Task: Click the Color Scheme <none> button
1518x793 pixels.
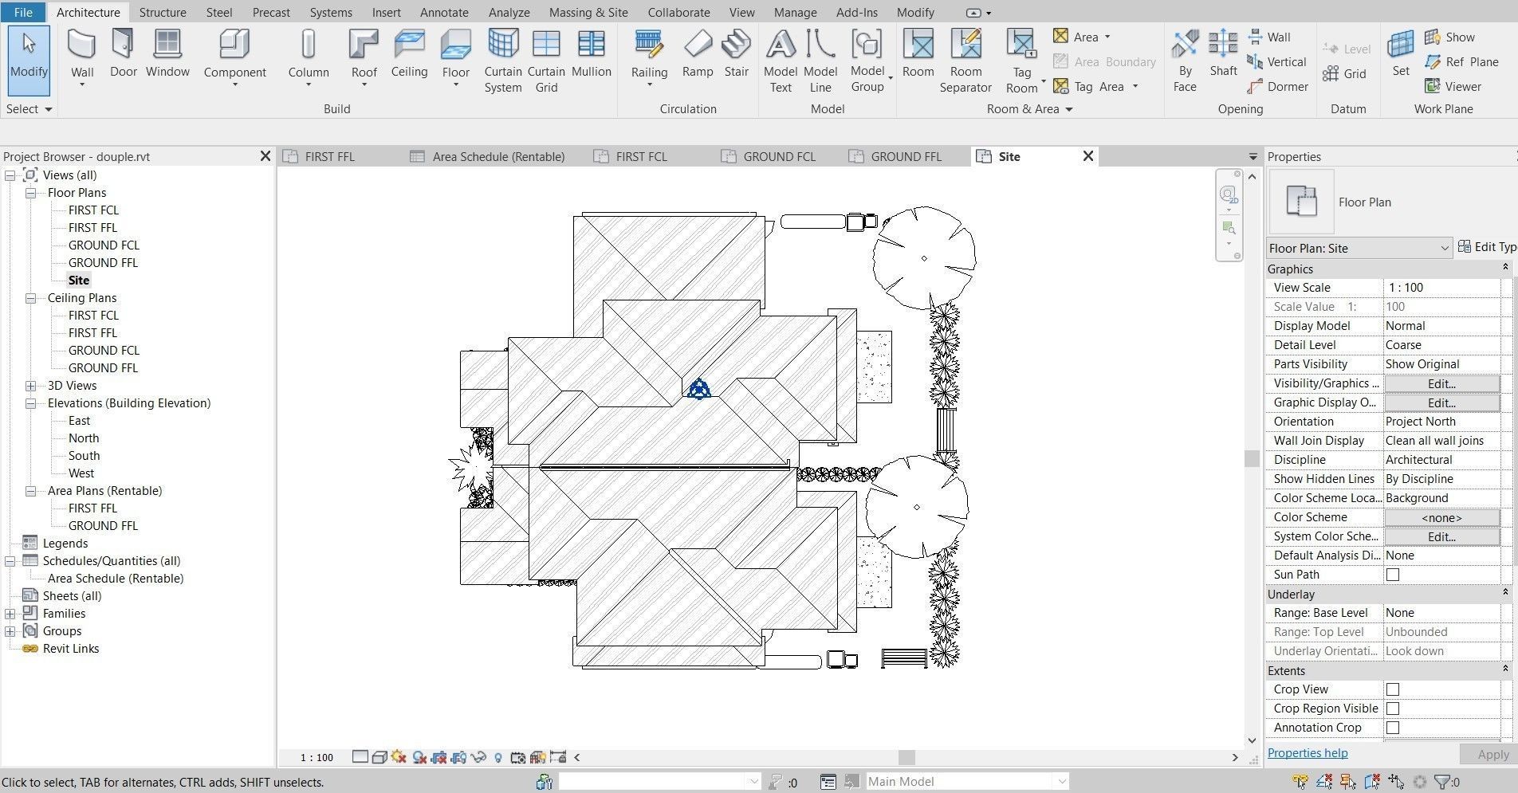Action: pos(1441,517)
